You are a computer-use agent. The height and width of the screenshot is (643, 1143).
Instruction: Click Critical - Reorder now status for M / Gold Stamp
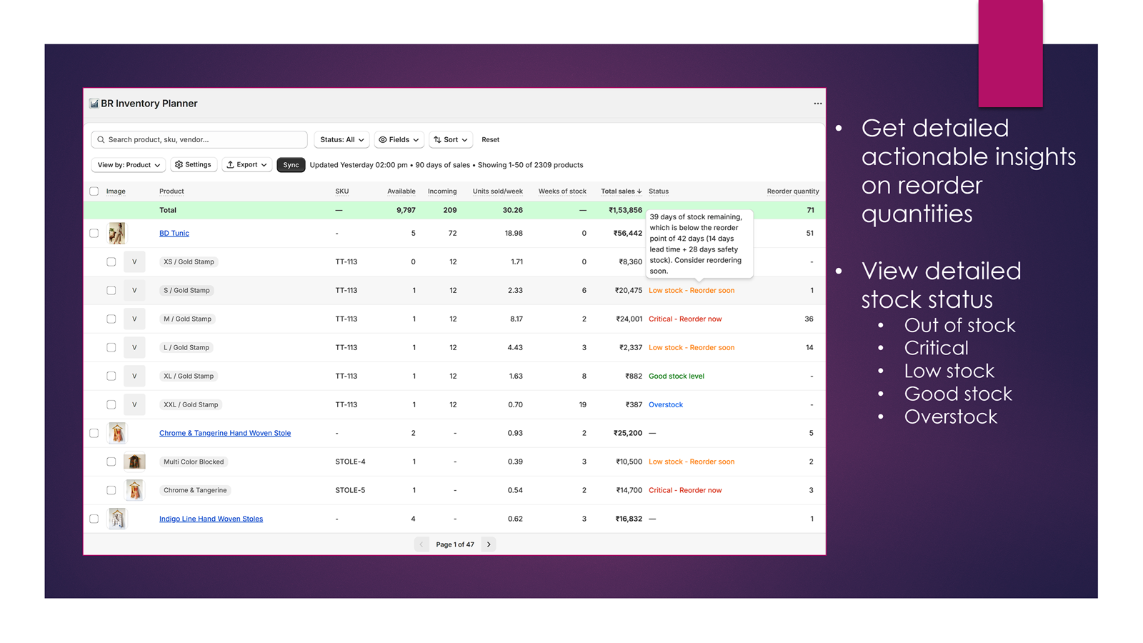pos(685,319)
